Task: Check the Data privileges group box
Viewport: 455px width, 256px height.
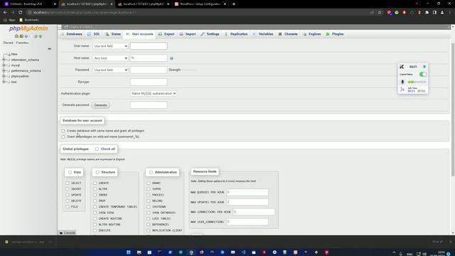Action: click(x=70, y=172)
